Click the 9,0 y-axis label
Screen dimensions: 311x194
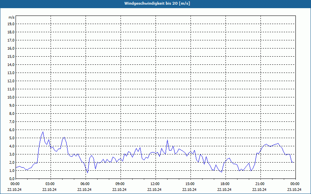click(12, 105)
